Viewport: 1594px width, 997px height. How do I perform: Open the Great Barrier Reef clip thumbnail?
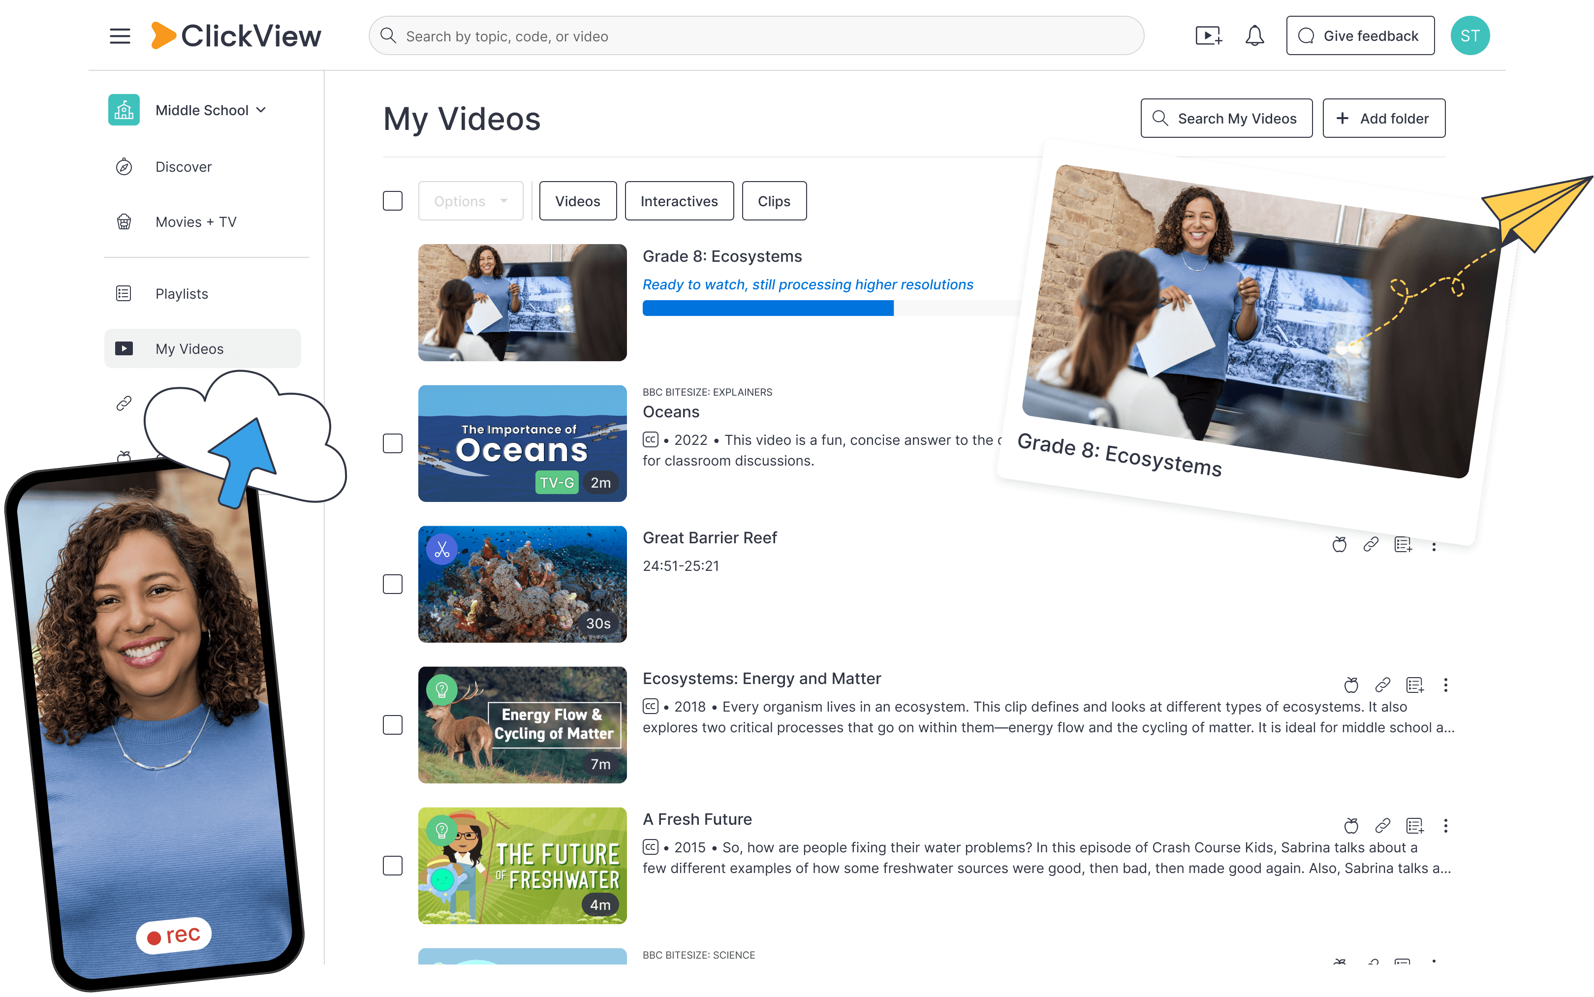pos(522,584)
